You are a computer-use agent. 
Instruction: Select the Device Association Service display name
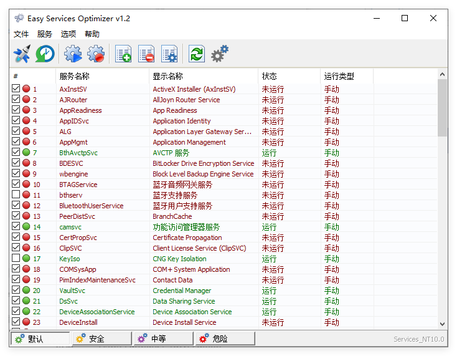pyautogui.click(x=192, y=312)
